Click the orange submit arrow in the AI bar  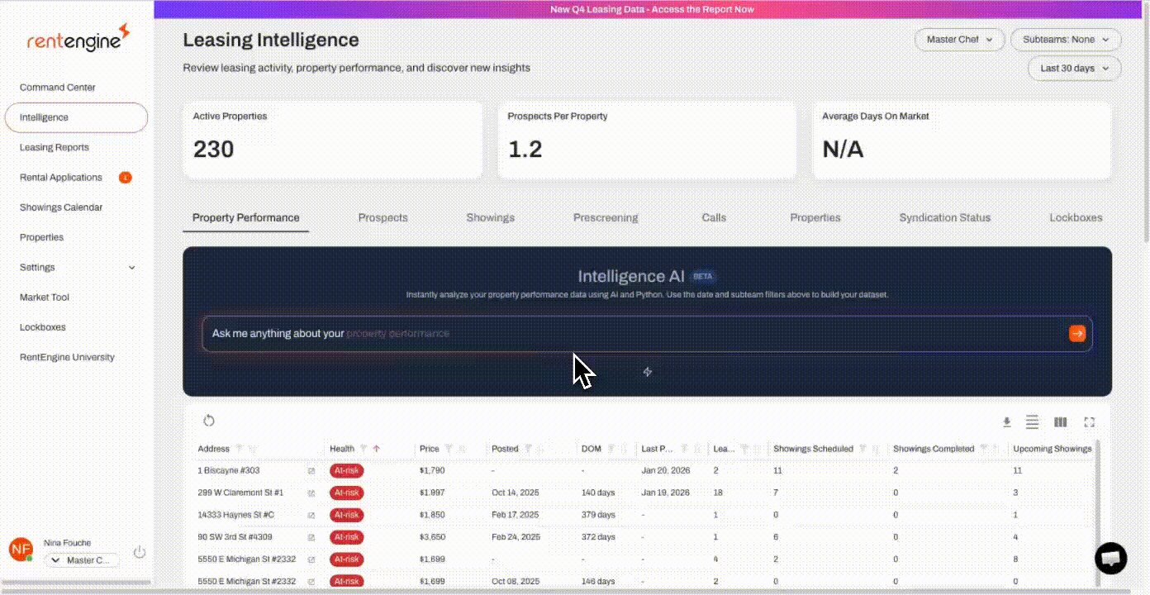tap(1076, 333)
